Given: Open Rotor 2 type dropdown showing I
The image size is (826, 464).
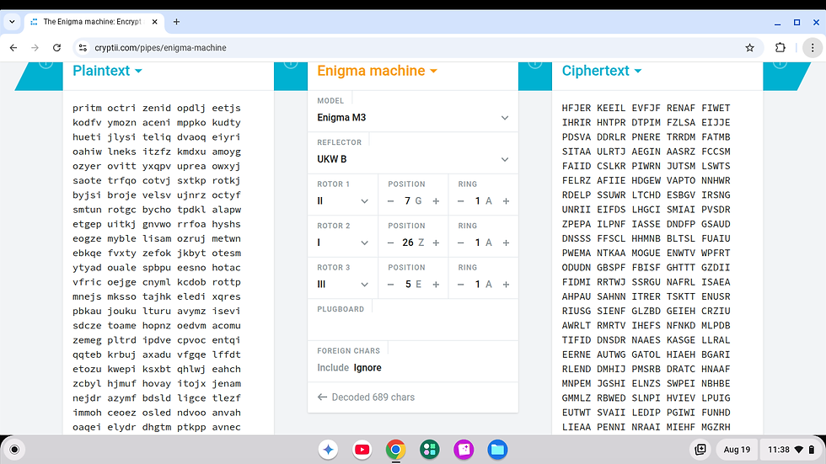Looking at the screenshot, I should point(343,243).
